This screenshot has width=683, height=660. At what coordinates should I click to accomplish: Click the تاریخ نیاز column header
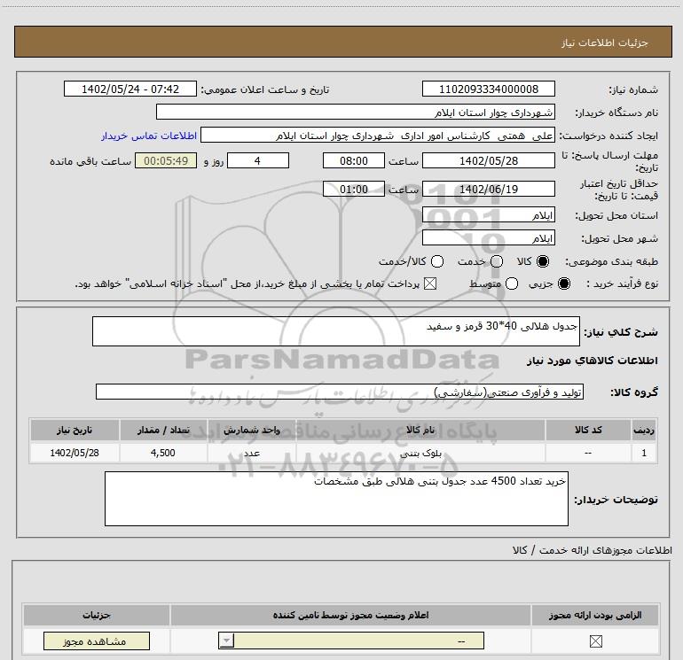(x=75, y=430)
